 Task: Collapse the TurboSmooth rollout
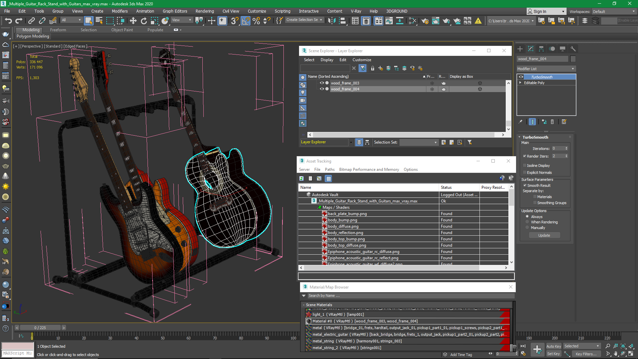tap(519, 137)
